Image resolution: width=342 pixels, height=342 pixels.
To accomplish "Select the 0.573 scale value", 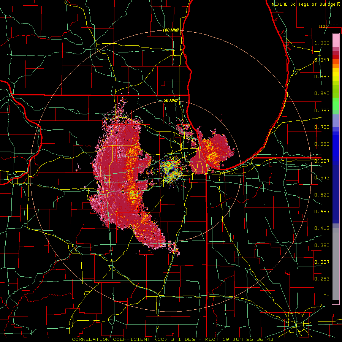I will pyautogui.click(x=322, y=178).
